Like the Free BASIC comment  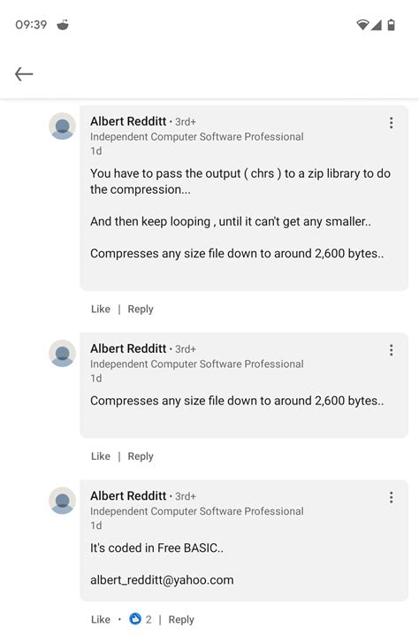[101, 619]
